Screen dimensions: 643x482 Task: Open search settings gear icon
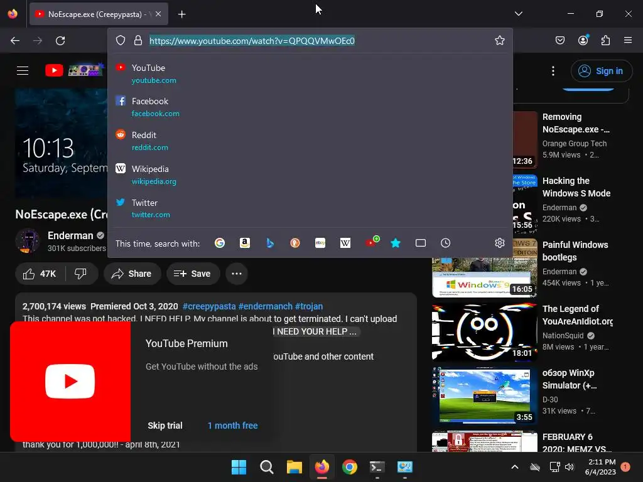pyautogui.click(x=499, y=243)
